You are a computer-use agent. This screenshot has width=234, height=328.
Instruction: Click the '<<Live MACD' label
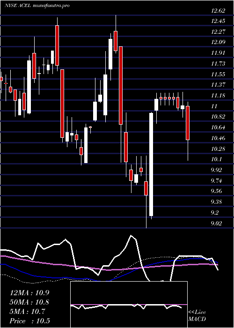197,316
